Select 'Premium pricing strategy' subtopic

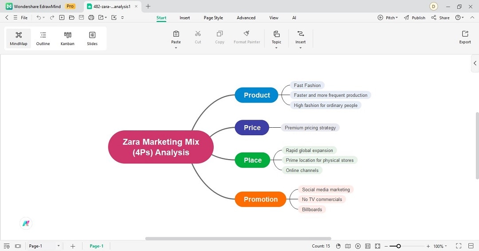[x=310, y=128]
